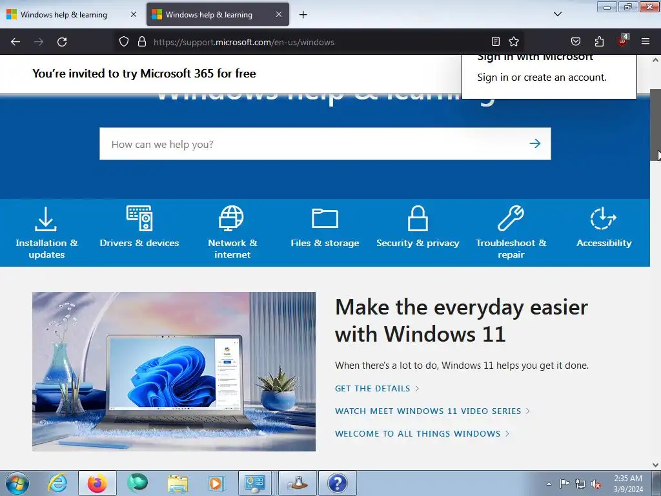Click the Network & internet label
Image resolution: width=661 pixels, height=496 pixels.
click(x=232, y=249)
